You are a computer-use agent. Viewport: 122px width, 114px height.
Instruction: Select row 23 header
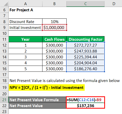pos(4,111)
